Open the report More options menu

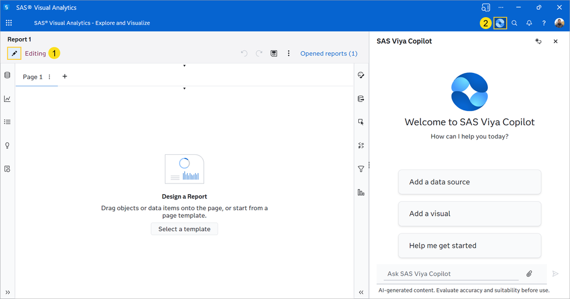[289, 54]
